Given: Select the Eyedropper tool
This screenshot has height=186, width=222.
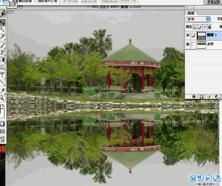Looking at the screenshot, I should (x=2, y=90).
